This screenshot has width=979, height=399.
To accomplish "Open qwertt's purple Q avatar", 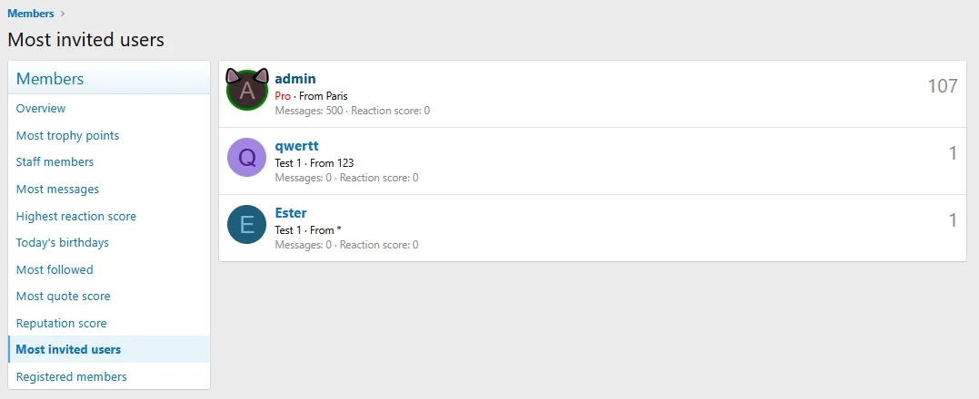I will 246,158.
